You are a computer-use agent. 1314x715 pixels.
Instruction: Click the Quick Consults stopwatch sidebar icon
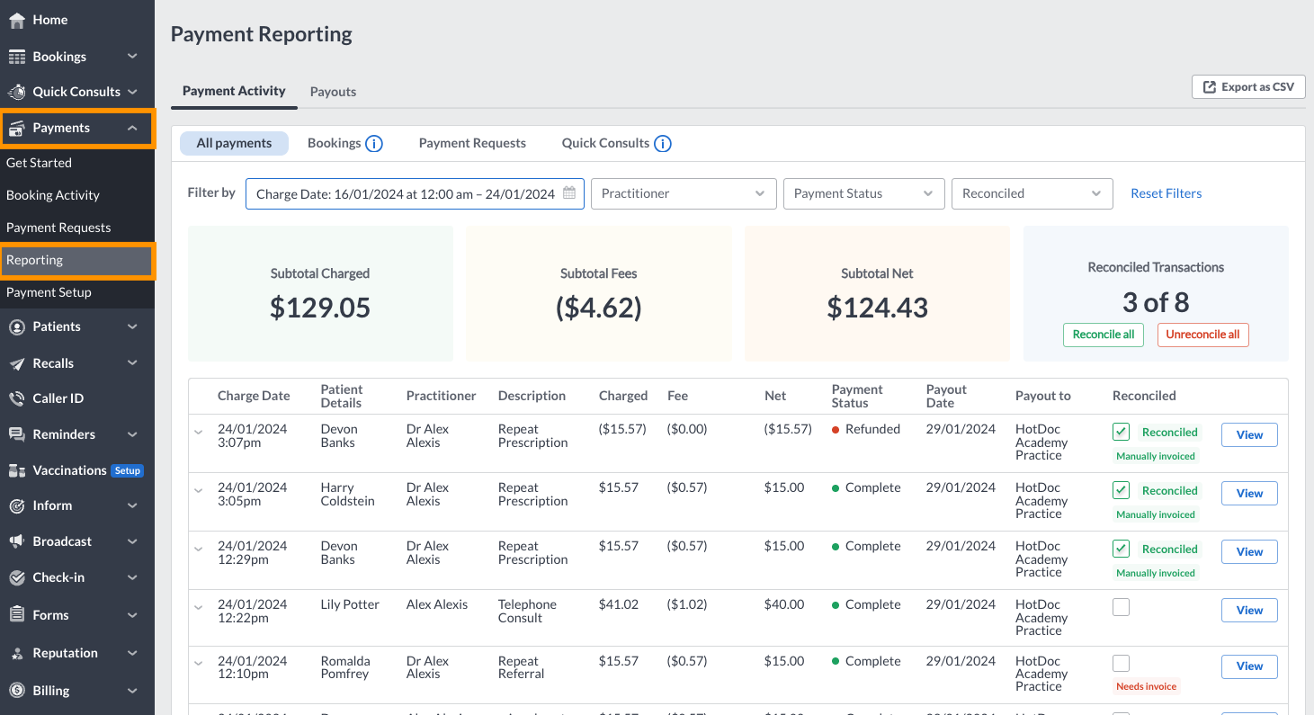[x=16, y=92]
